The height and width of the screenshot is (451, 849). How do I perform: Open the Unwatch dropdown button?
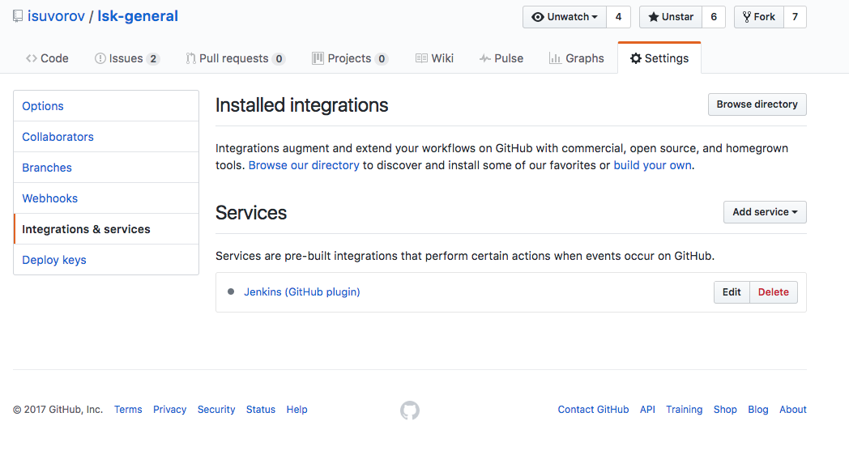(x=565, y=17)
